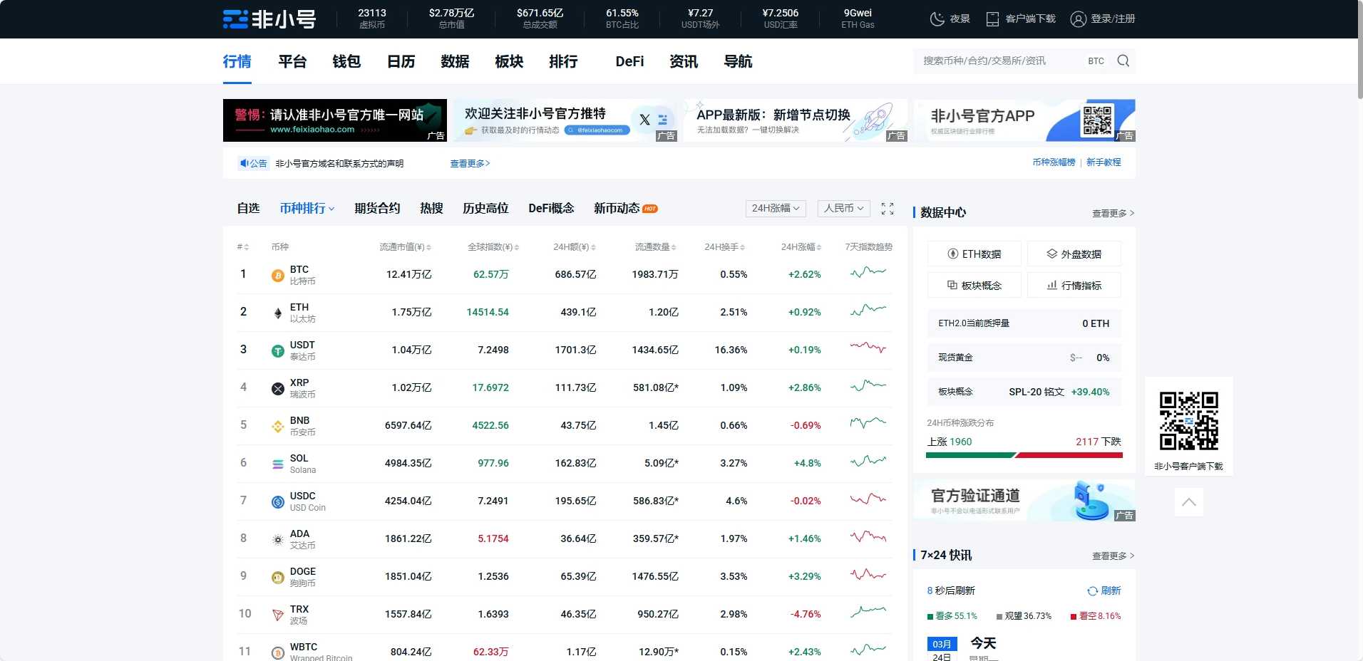1363x661 pixels.
Task: Click the BTC coin icon in row 1
Action: click(278, 276)
